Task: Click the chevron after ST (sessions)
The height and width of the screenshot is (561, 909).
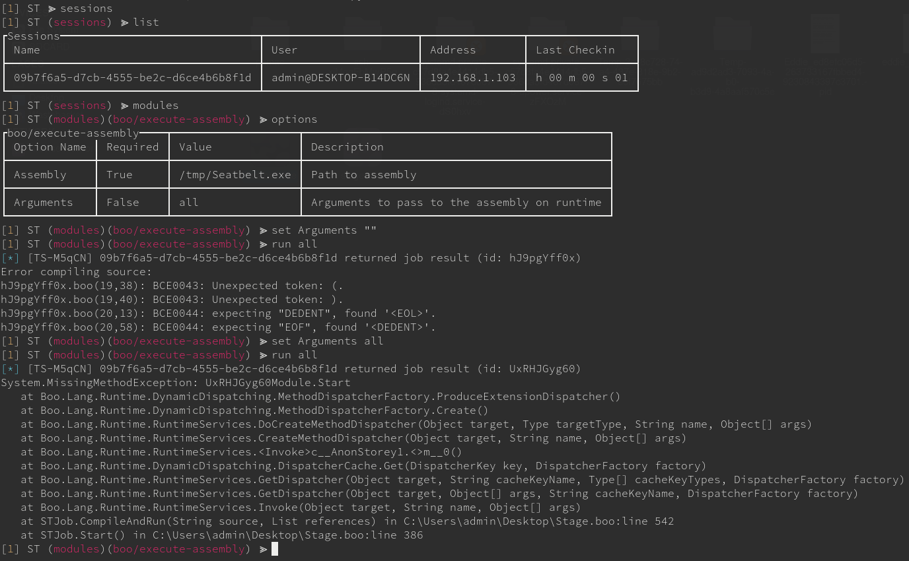Action: tap(125, 22)
